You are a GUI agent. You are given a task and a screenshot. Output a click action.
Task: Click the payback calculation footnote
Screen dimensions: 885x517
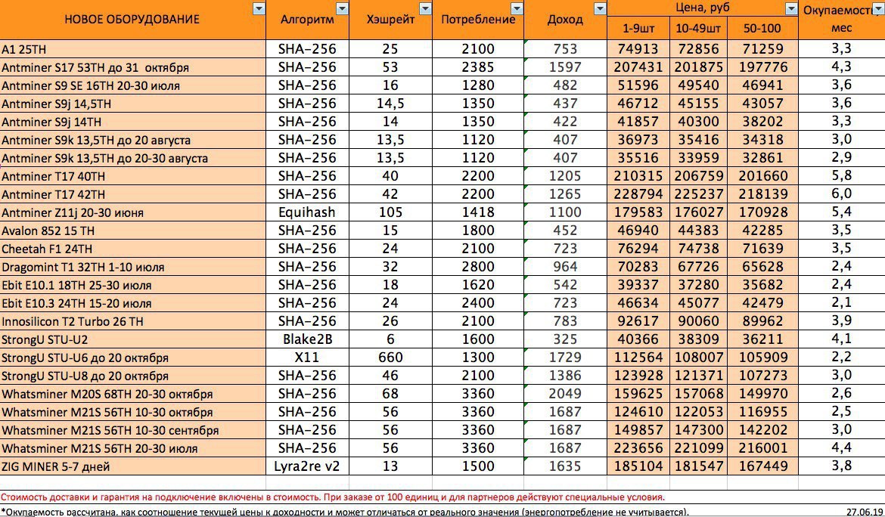[345, 512]
